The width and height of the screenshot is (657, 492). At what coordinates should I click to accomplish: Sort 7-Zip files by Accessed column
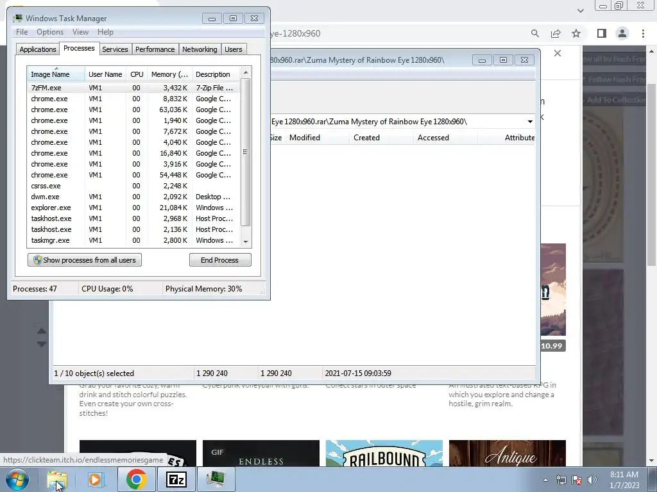(x=445, y=138)
